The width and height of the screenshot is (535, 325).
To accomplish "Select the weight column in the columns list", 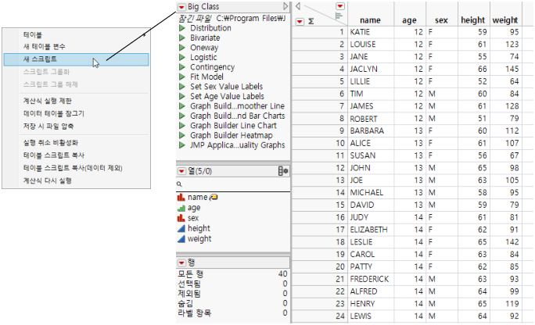I will [199, 238].
